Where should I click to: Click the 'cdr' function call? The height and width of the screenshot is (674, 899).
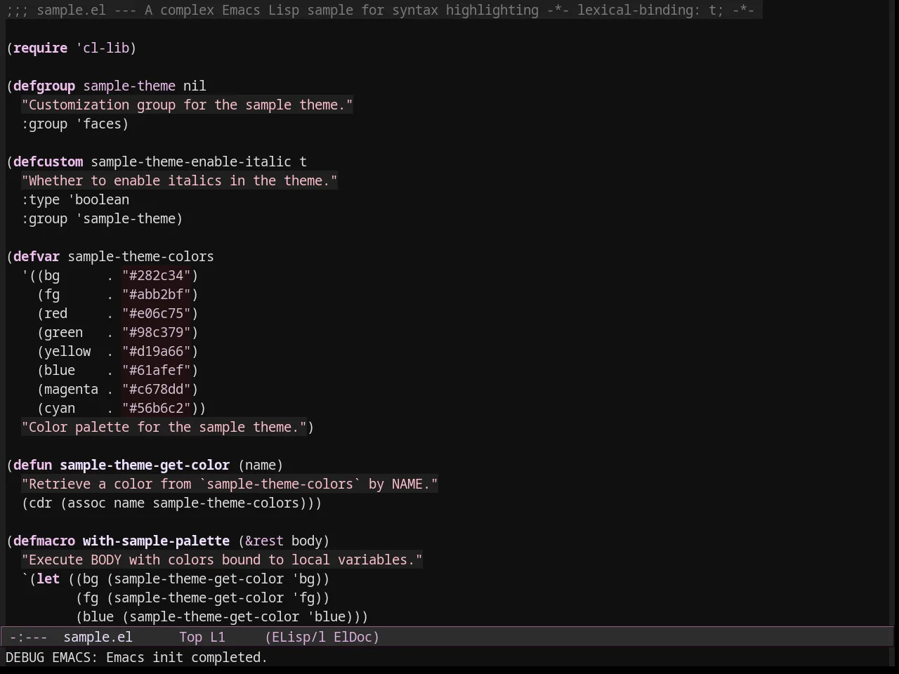40,503
